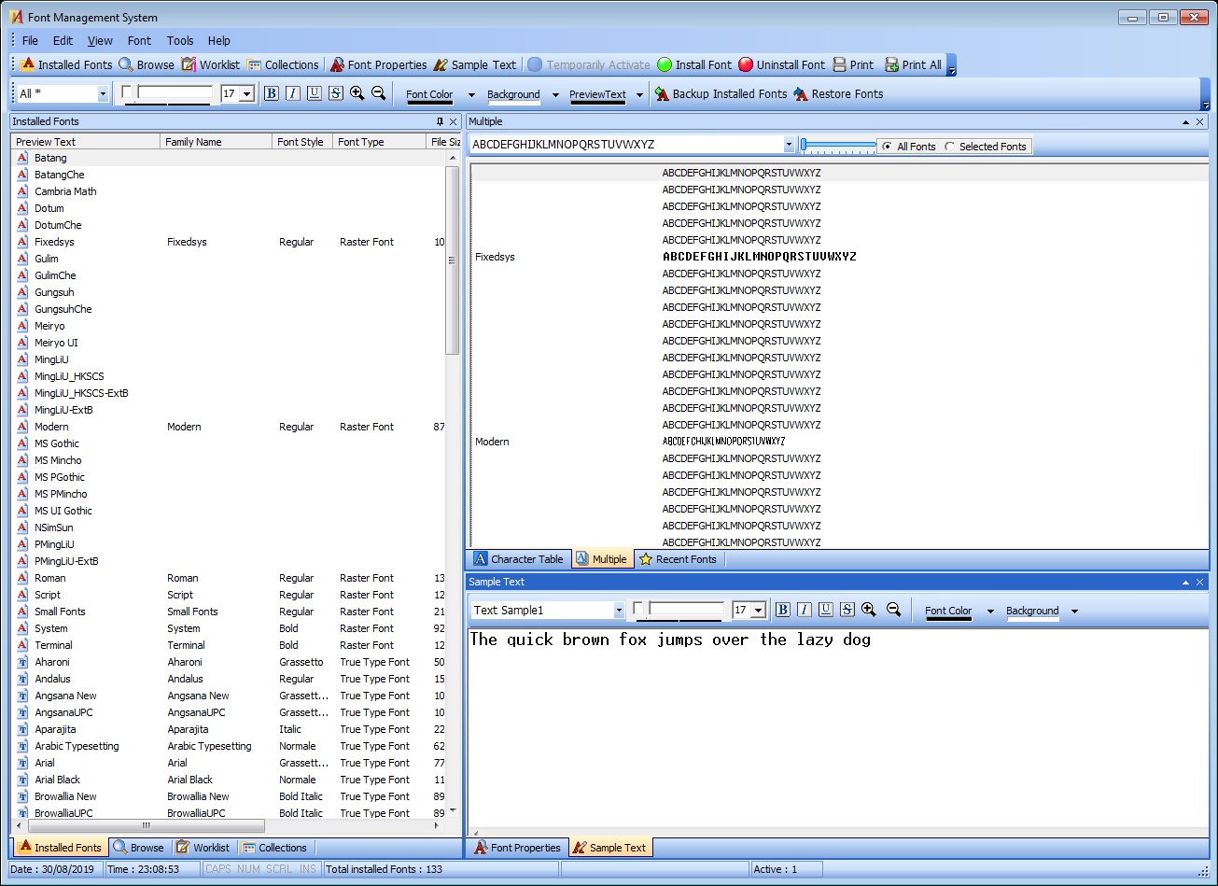This screenshot has height=886, width=1218.
Task: Open the Font menu
Action: pos(139,40)
